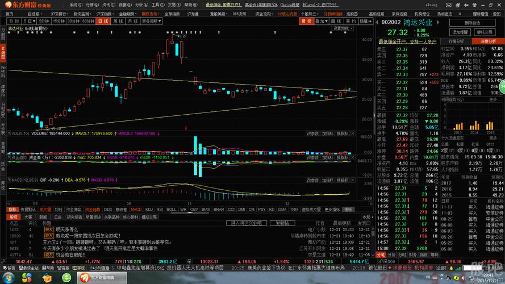Expand 沪深排行 dropdown in navigation bar

pos(59,14)
